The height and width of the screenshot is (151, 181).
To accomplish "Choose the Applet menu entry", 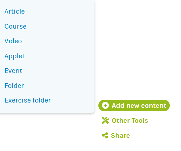I will (15, 56).
